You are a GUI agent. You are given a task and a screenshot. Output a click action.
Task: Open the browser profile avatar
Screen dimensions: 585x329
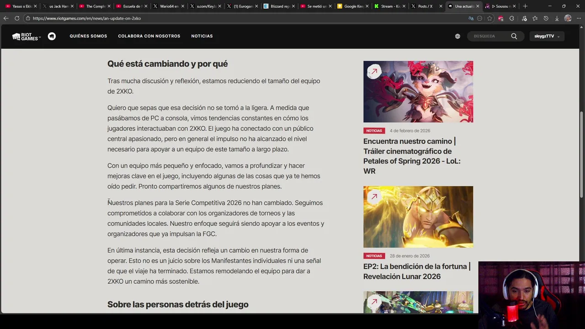click(x=568, y=18)
